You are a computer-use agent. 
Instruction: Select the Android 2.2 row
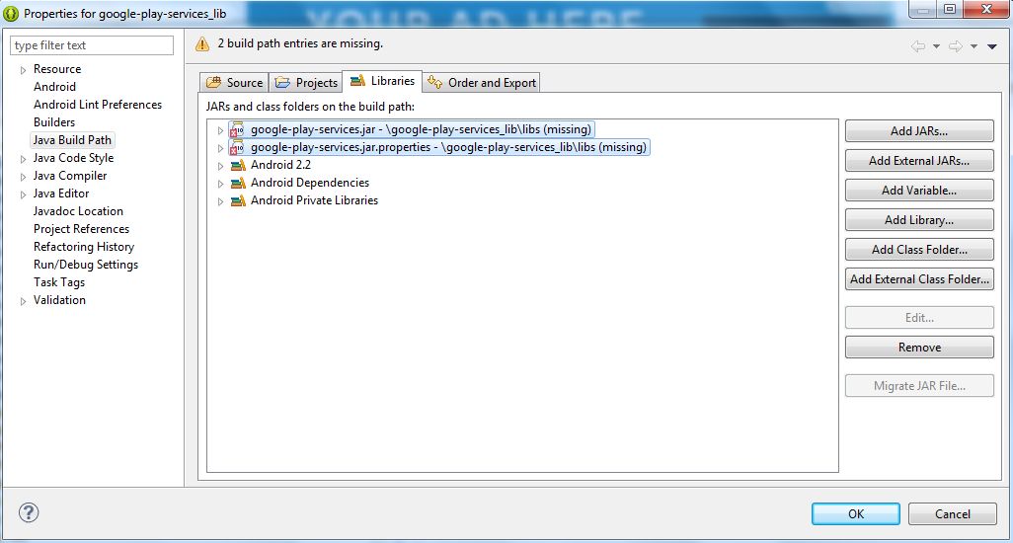pos(281,165)
